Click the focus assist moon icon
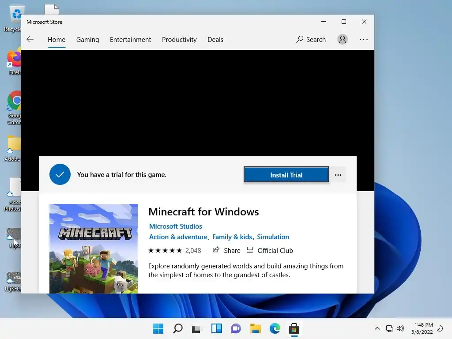The image size is (452, 339). (x=440, y=328)
